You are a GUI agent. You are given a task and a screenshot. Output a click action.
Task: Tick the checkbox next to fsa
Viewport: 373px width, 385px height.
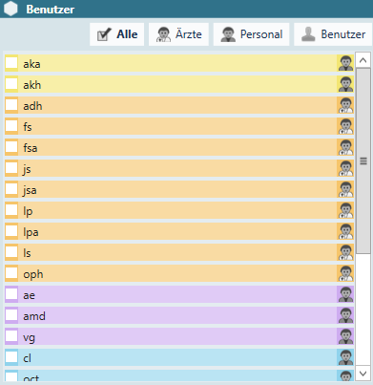point(11,147)
